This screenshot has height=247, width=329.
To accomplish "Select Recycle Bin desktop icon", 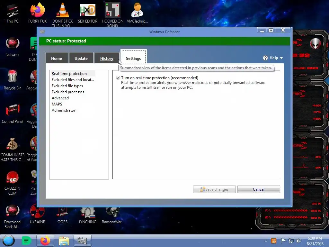I will [x=13, y=80].
